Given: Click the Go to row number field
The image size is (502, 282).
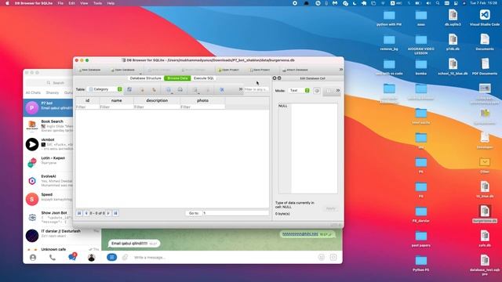Looking at the screenshot, I should [235, 213].
